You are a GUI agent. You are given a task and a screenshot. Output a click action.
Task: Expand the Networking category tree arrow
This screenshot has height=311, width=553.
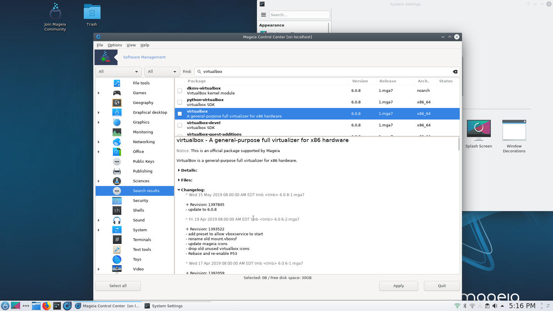(x=99, y=142)
